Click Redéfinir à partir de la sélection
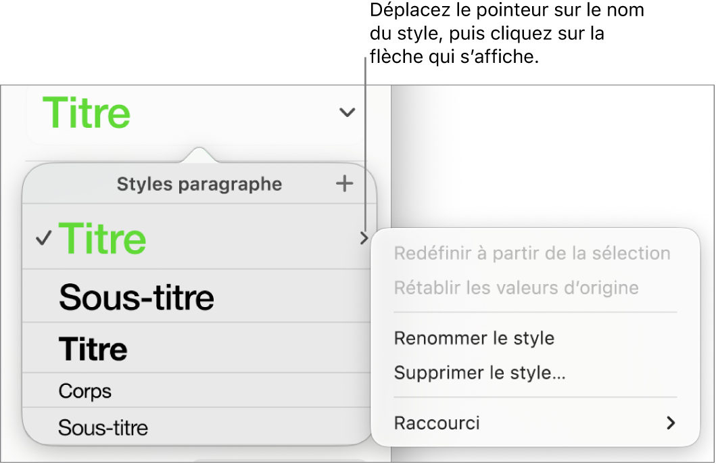Image resolution: width=716 pixels, height=464 pixels. [x=533, y=253]
